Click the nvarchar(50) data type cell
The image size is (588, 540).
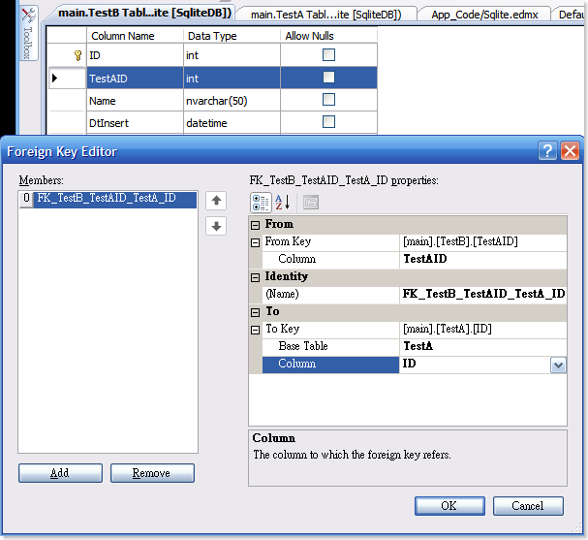pyautogui.click(x=232, y=101)
